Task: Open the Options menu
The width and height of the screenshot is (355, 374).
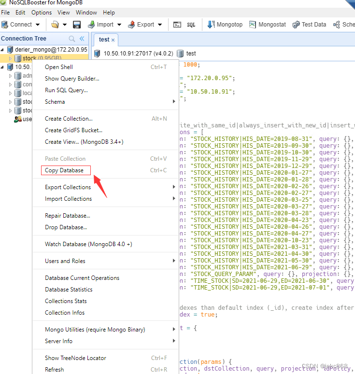Action: click(x=42, y=13)
